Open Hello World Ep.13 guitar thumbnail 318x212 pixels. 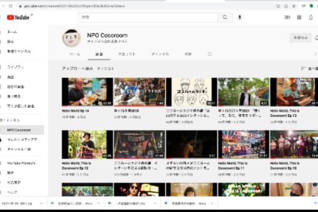[294, 92]
